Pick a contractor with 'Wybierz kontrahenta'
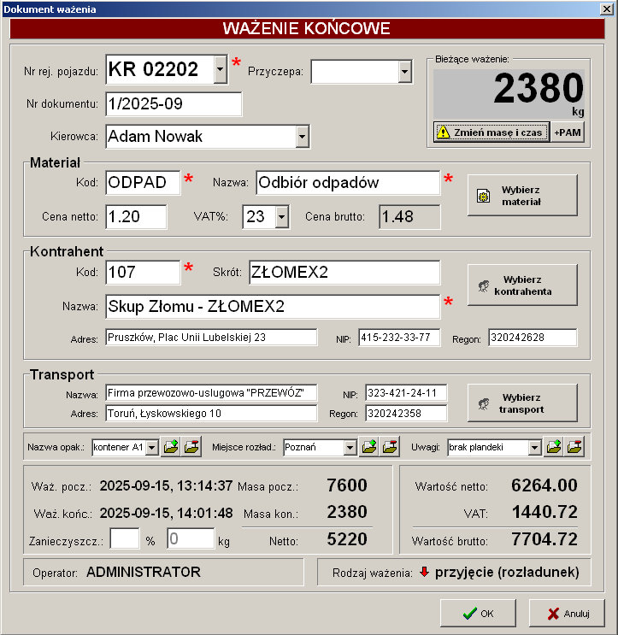 (522, 285)
